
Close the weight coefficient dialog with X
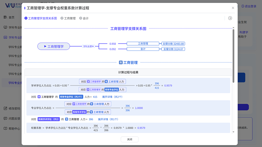point(233,8)
